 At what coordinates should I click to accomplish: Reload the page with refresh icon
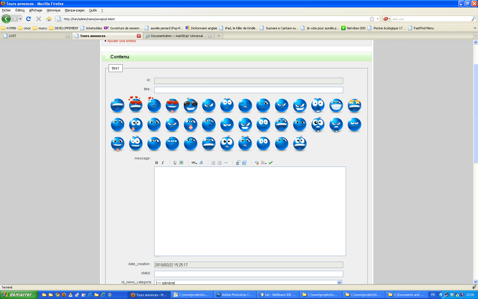click(28, 19)
